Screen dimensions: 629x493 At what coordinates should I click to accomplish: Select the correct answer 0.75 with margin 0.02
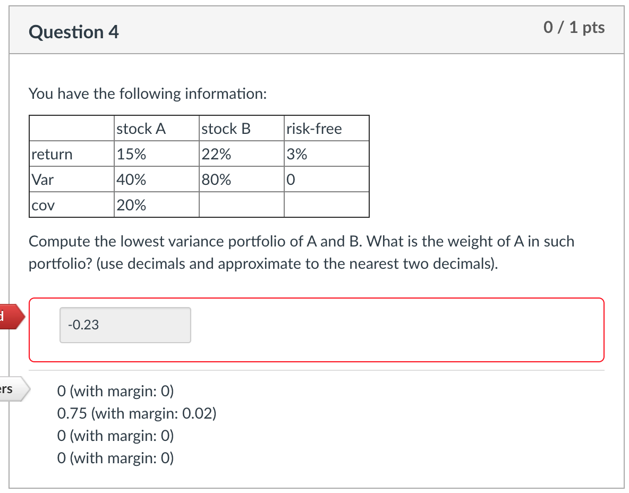pos(137,413)
